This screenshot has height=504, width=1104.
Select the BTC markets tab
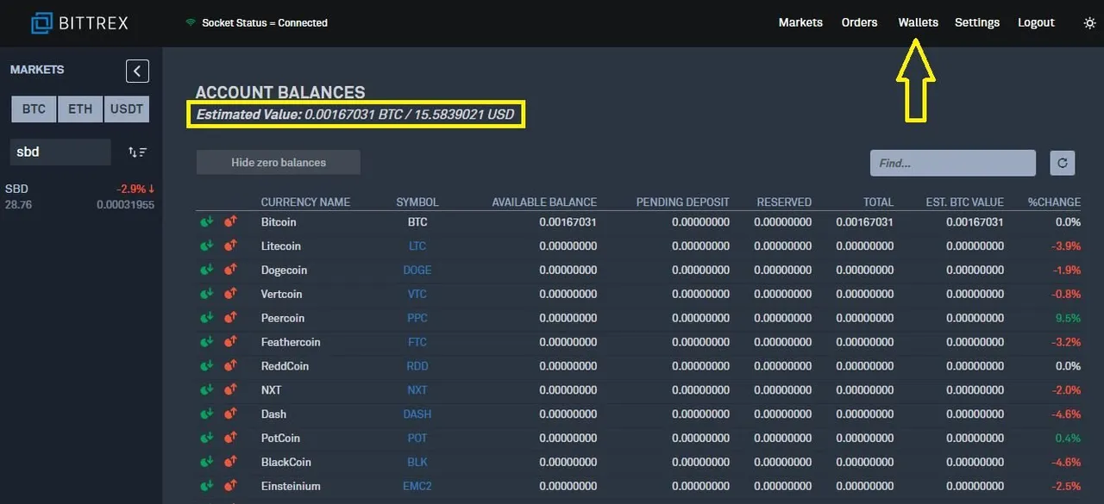(x=34, y=109)
